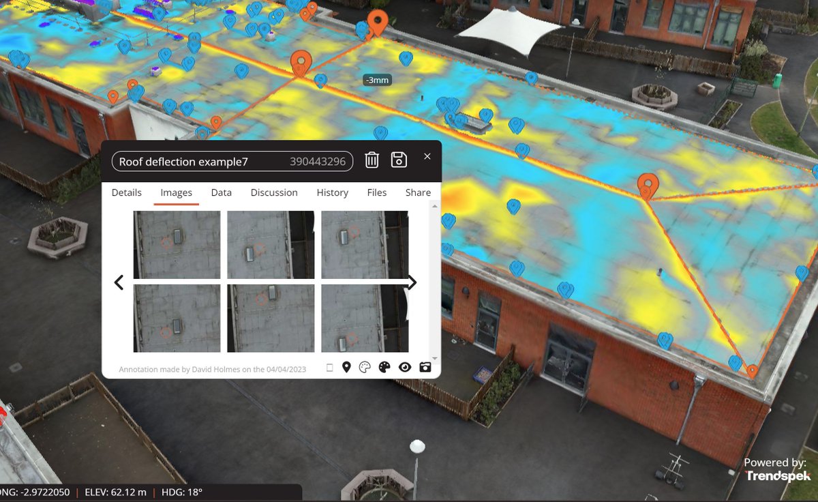This screenshot has width=818, height=502.
Task: Click the large orange marker left of -3mm label
Action: 301,63
